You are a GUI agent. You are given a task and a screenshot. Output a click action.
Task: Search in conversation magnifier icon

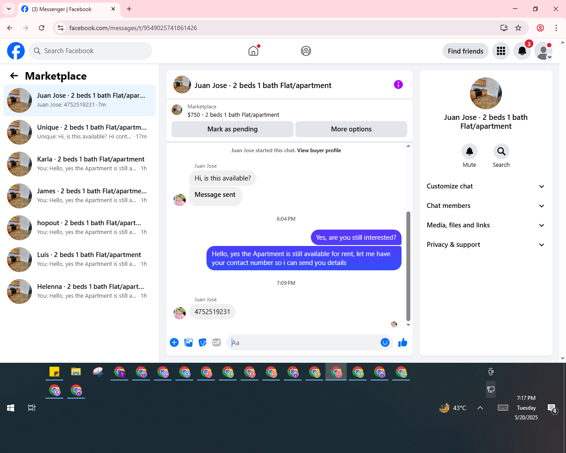click(501, 151)
